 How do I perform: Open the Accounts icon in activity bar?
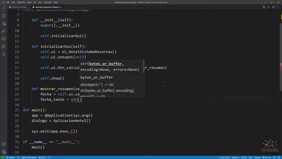pos(4,144)
